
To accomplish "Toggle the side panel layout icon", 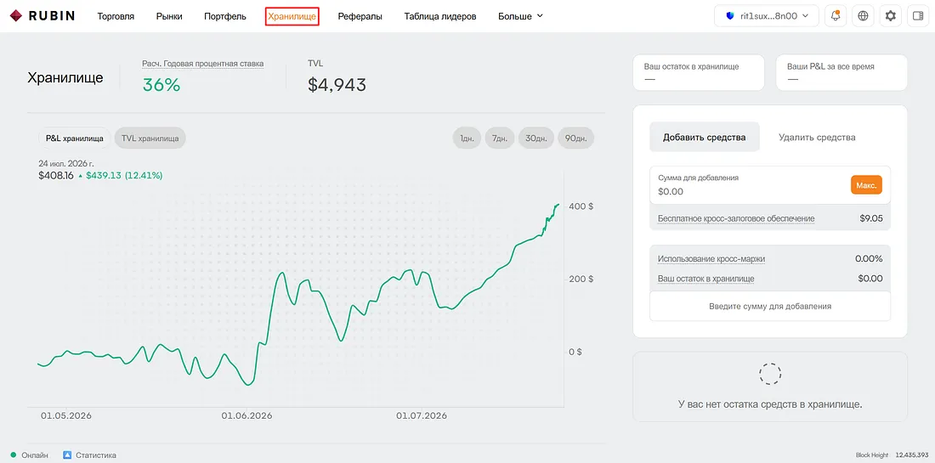I will (x=918, y=16).
